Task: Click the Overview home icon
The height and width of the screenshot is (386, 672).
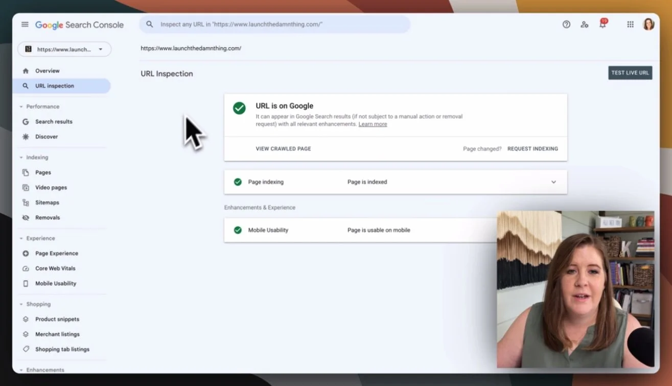Action: [x=26, y=71]
